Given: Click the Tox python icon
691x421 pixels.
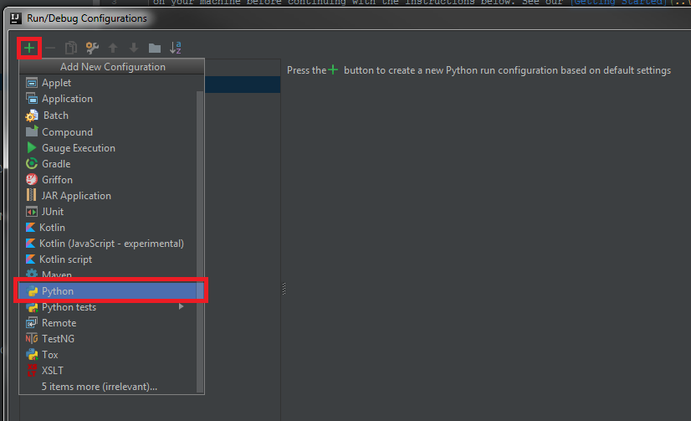Looking at the screenshot, I should tap(32, 354).
